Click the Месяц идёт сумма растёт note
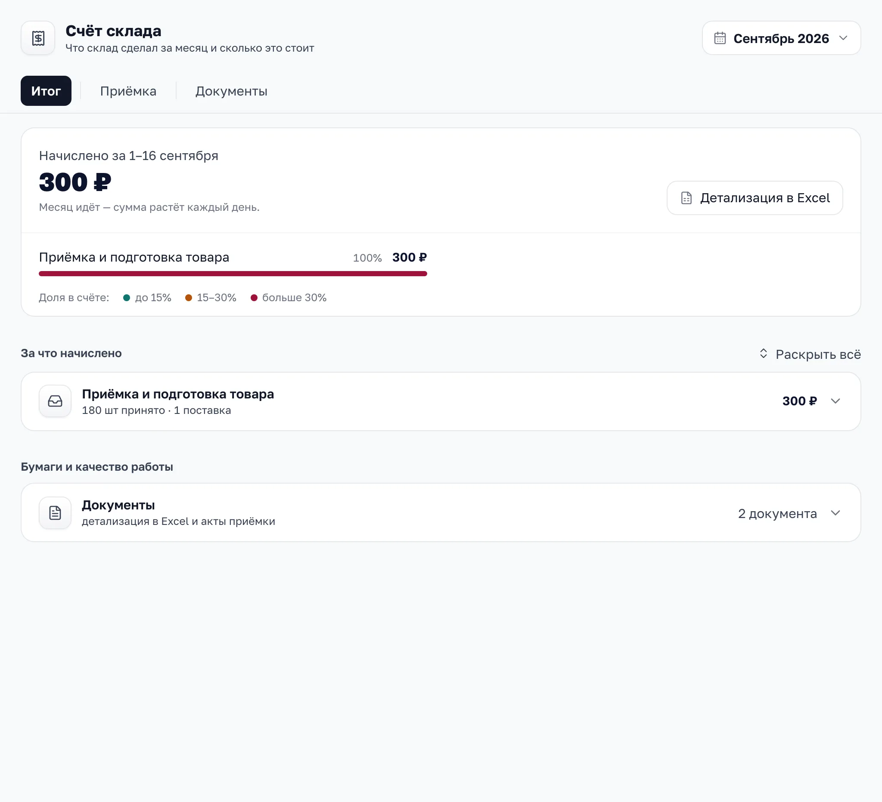Image resolution: width=882 pixels, height=802 pixels. tap(149, 207)
